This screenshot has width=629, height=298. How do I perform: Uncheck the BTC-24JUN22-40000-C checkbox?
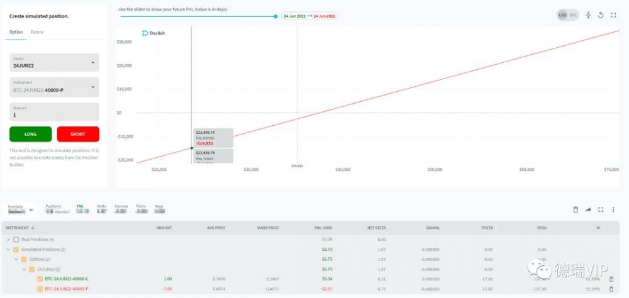(x=40, y=279)
